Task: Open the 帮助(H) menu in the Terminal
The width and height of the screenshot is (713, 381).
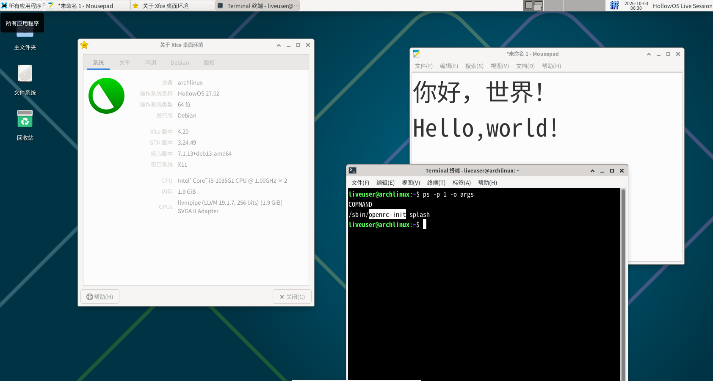Action: tap(487, 183)
